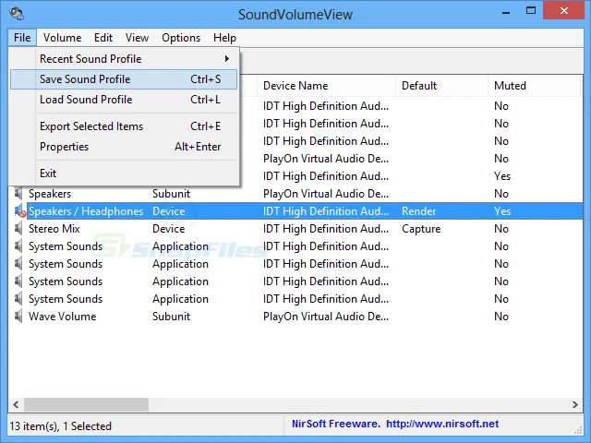Click the horizontal scrollbar right arrow

coord(575,404)
